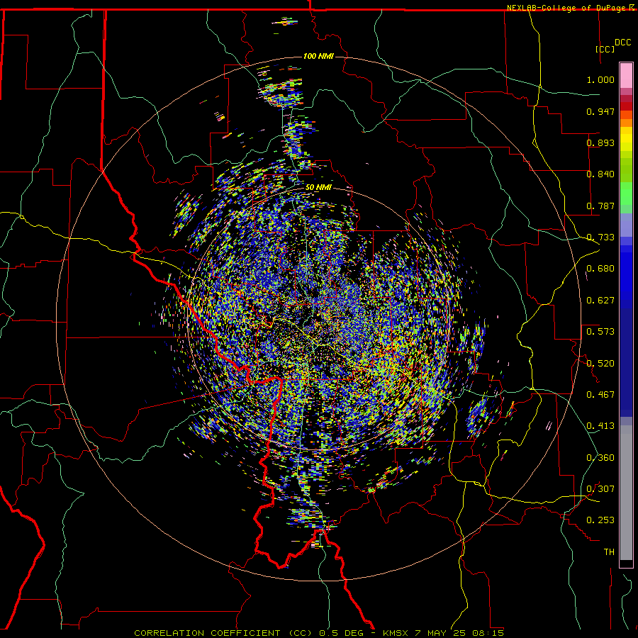Select the 0.307 scale value

(x=600, y=488)
